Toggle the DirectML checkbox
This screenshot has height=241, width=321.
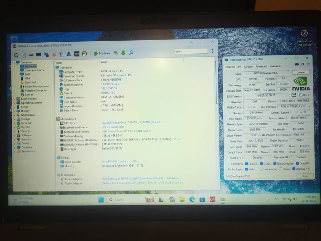click(x=297, y=163)
